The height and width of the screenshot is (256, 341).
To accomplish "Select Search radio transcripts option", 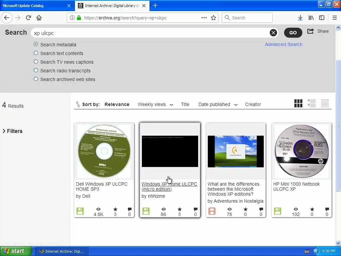I will (36, 70).
